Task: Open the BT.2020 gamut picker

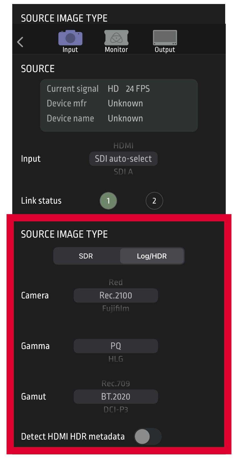Action: coord(116,397)
